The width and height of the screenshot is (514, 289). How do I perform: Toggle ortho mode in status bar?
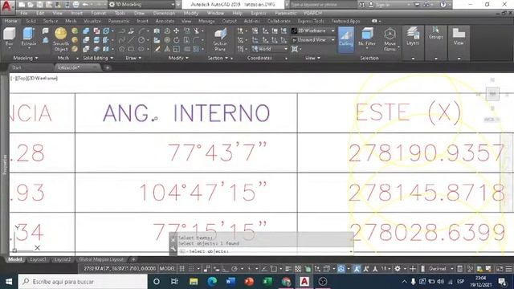pos(226,269)
